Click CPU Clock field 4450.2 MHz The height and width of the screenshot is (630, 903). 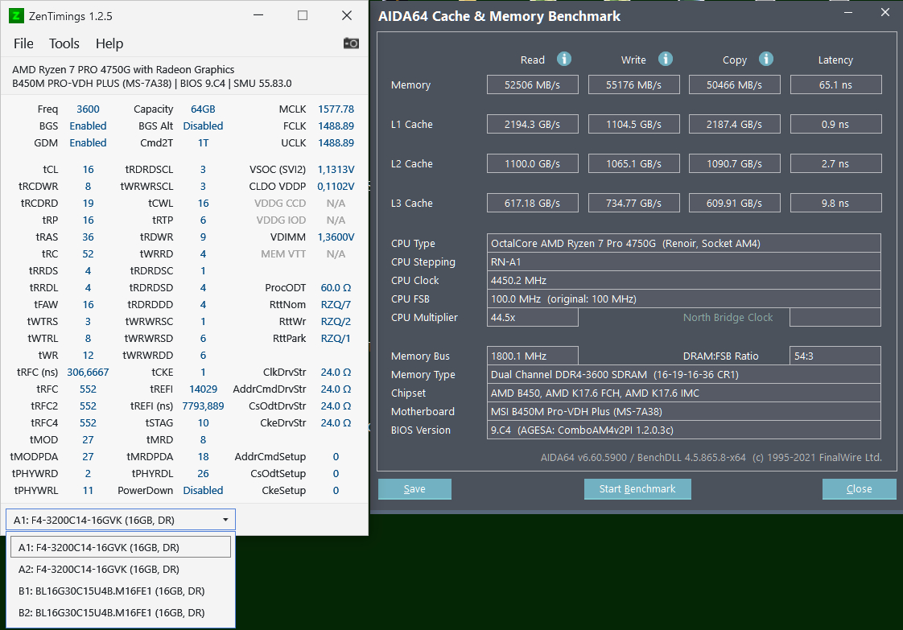(683, 280)
